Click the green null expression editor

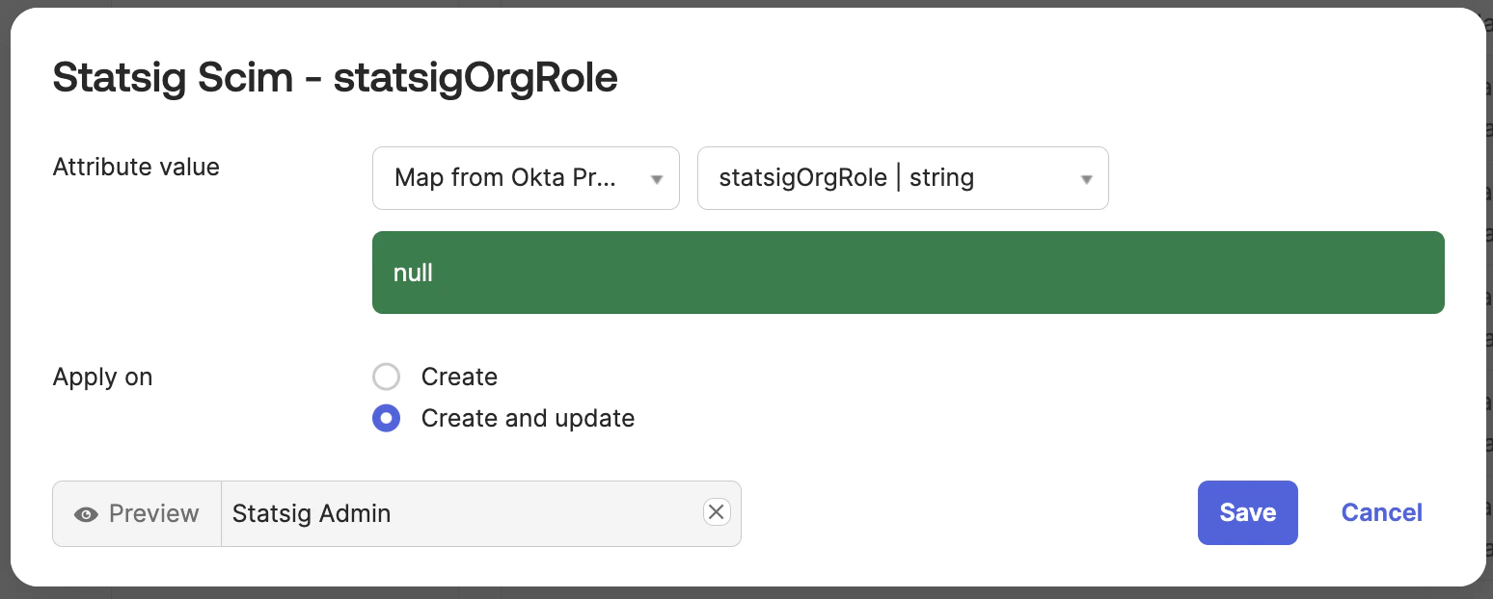(908, 273)
